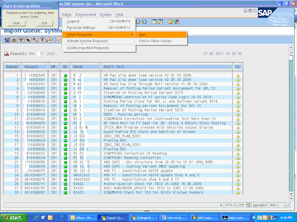Select Add in the Other Requests submenu
The width and height of the screenshot is (297, 222).
coord(161,35)
